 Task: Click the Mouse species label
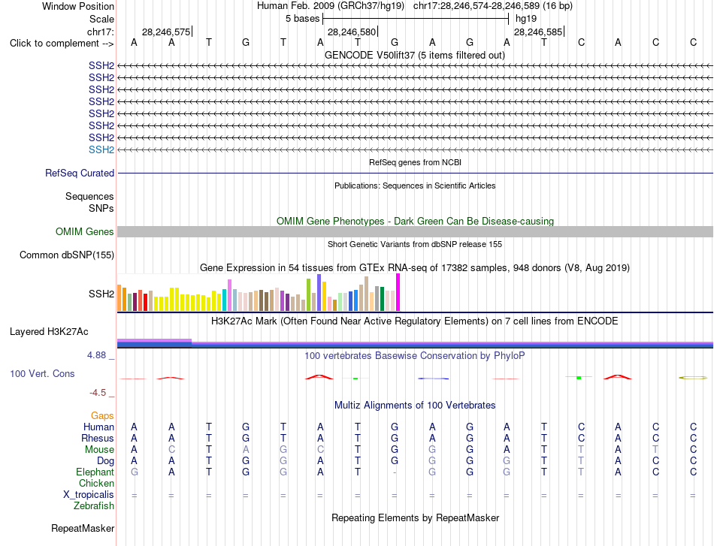click(x=99, y=450)
